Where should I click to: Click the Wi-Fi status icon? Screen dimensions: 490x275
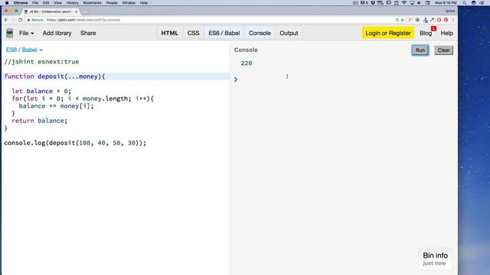404,3
